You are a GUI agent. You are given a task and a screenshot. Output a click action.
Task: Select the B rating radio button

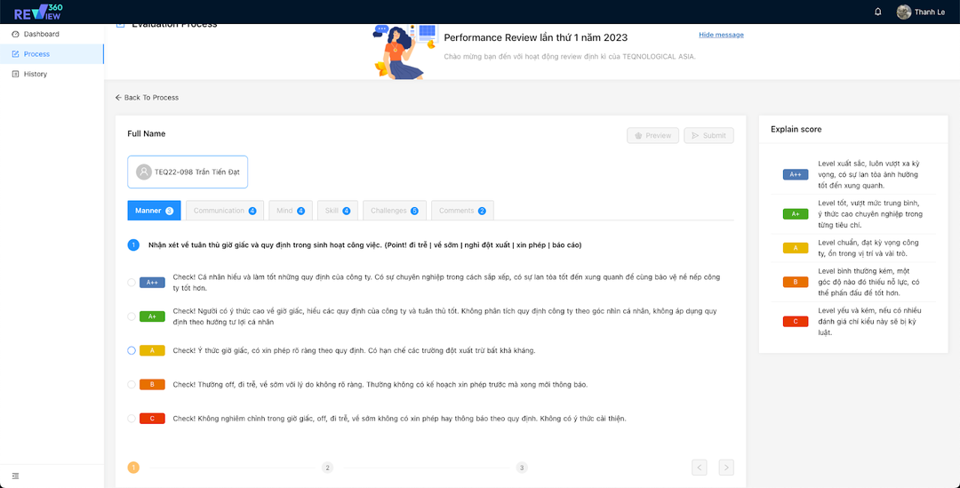pyautogui.click(x=132, y=384)
